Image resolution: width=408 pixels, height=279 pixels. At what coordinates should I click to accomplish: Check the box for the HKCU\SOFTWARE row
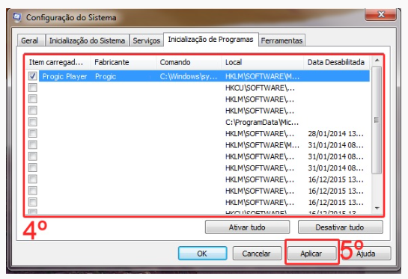[x=32, y=88]
